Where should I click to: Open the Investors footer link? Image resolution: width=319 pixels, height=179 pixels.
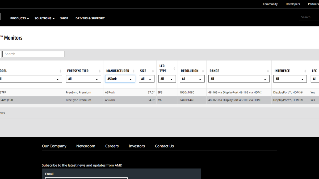point(137,146)
